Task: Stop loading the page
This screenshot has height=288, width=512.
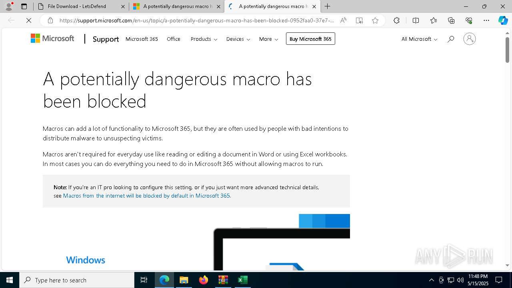Action: (29, 20)
